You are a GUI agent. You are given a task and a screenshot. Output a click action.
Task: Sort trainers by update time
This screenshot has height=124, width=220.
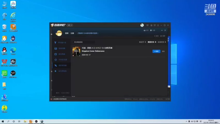152,42
